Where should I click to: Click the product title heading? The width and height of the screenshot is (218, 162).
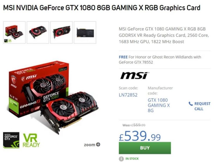point(102,8)
